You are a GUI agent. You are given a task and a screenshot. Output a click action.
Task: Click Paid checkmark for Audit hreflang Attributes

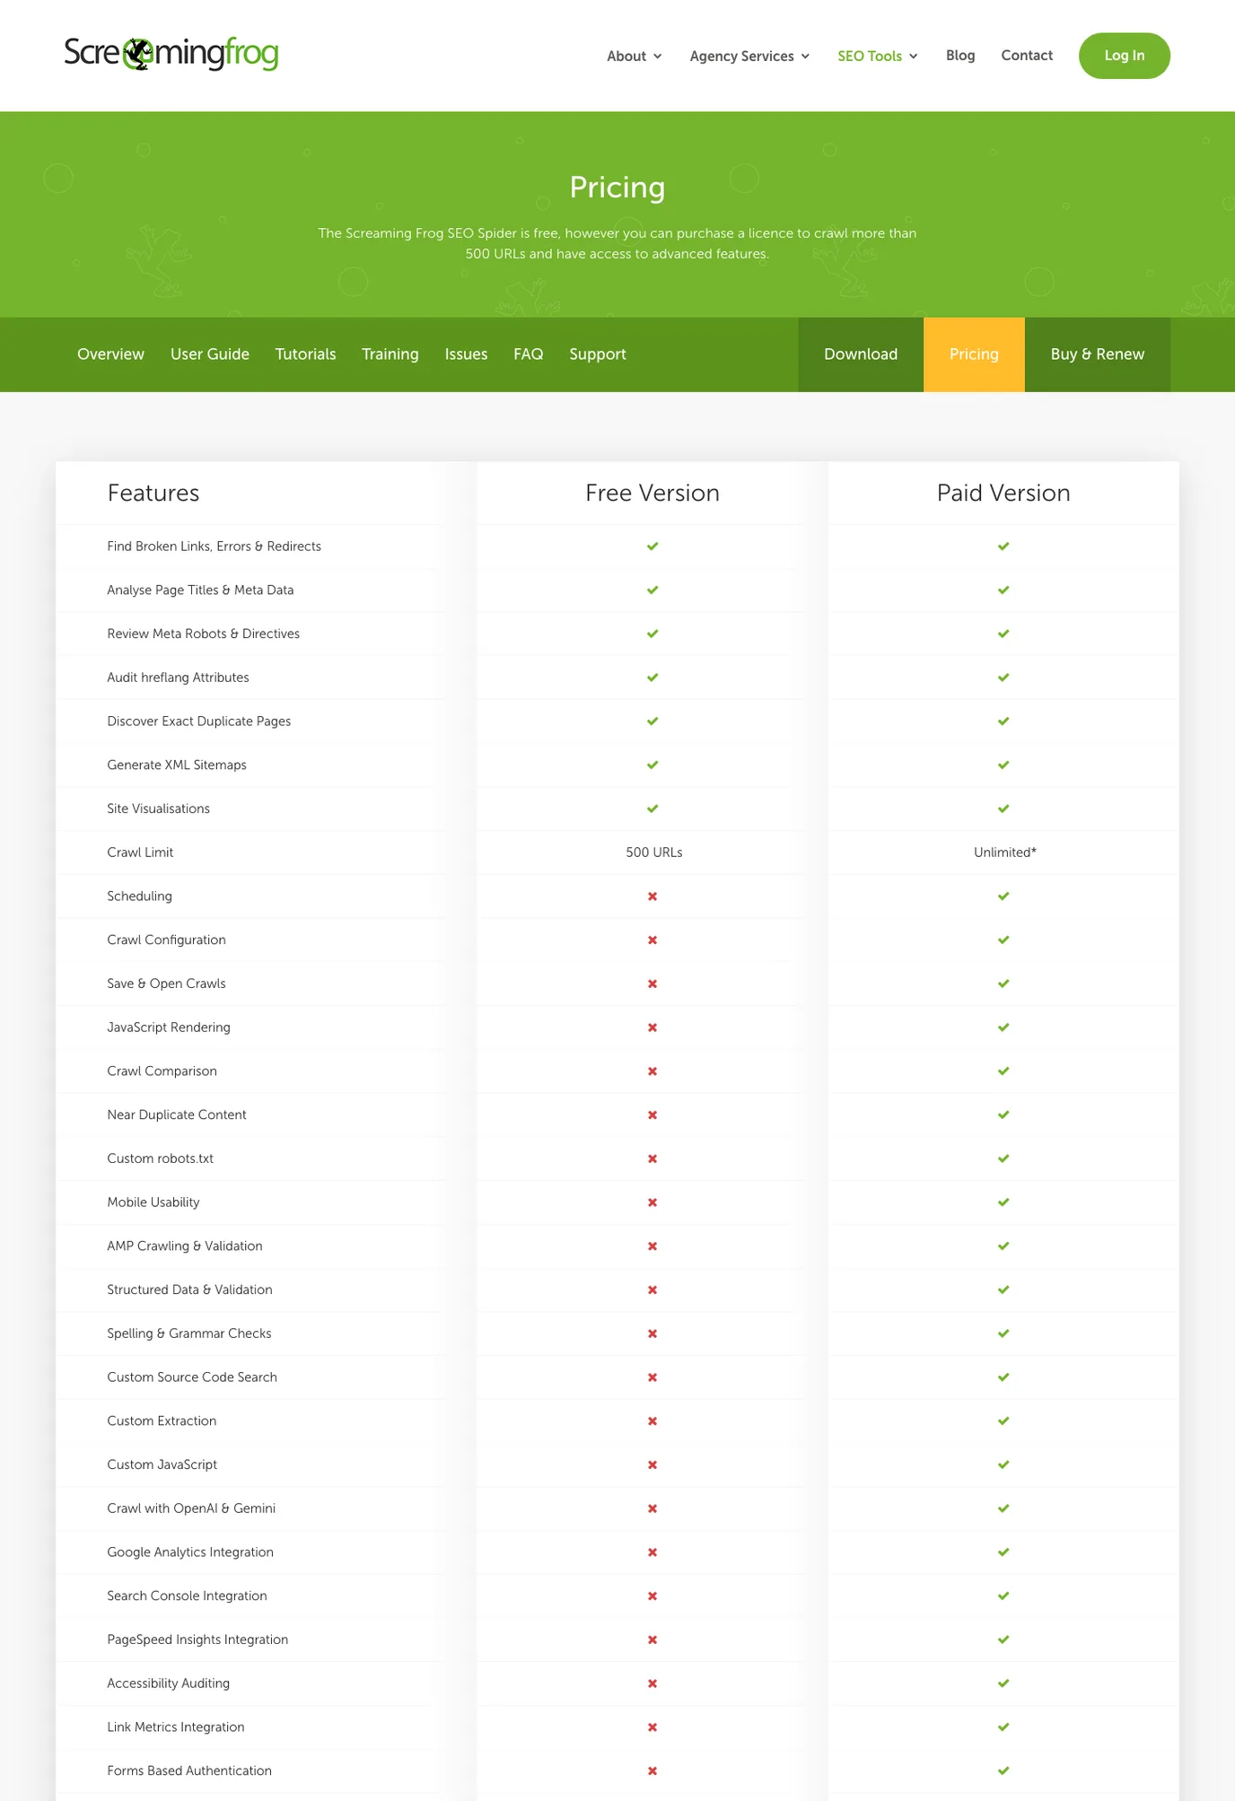click(1003, 678)
